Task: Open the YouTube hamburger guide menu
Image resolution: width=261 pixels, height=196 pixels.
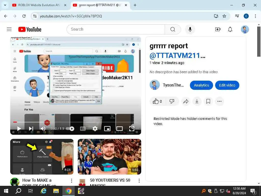Action: [9, 29]
